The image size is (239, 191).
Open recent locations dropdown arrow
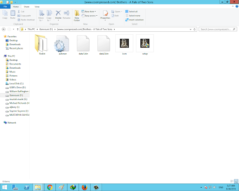tap(13, 29)
